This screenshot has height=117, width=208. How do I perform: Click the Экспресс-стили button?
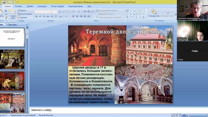pos(167,14)
